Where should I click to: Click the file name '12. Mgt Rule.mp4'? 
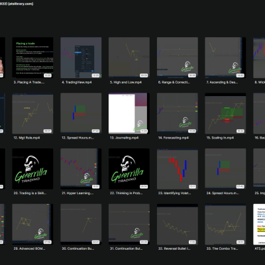pyautogui.click(x=26, y=138)
